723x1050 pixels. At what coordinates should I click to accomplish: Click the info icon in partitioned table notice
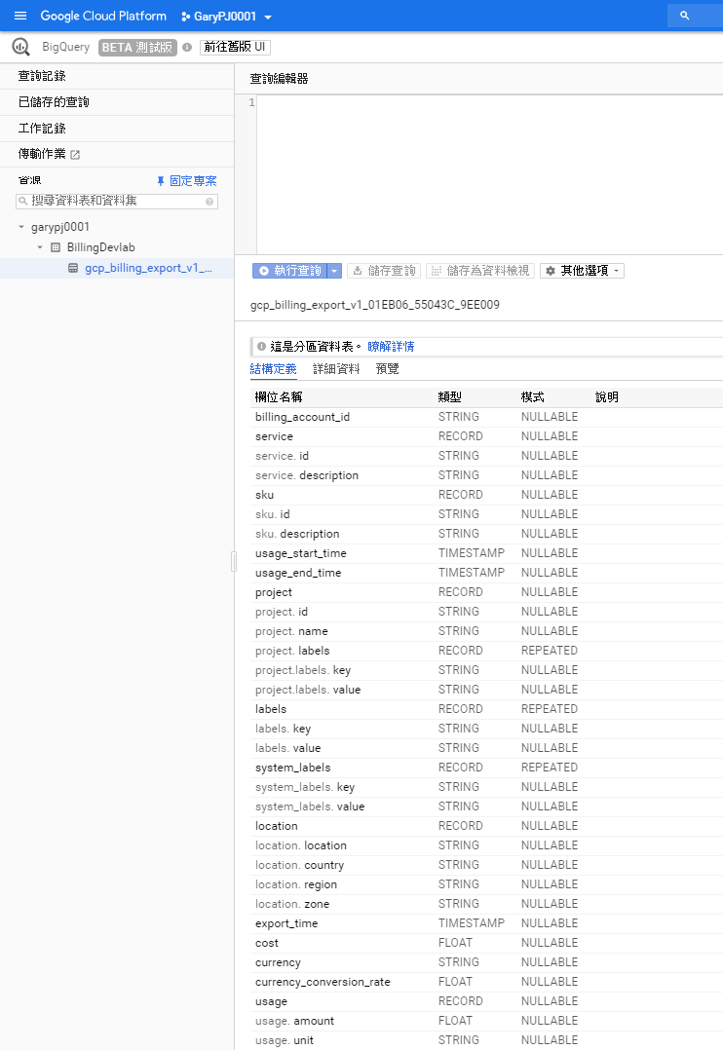(261, 346)
